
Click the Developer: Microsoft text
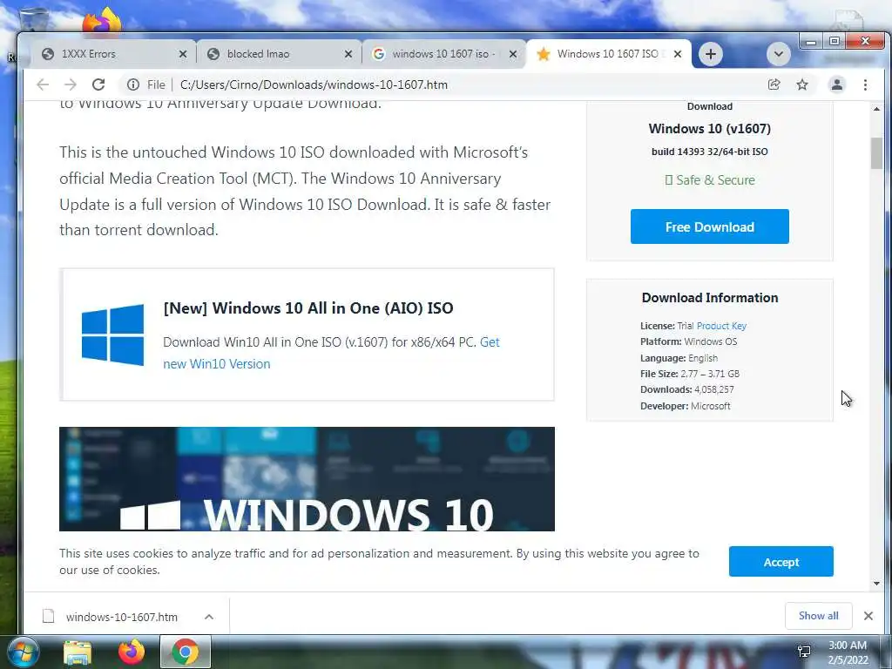tap(685, 406)
